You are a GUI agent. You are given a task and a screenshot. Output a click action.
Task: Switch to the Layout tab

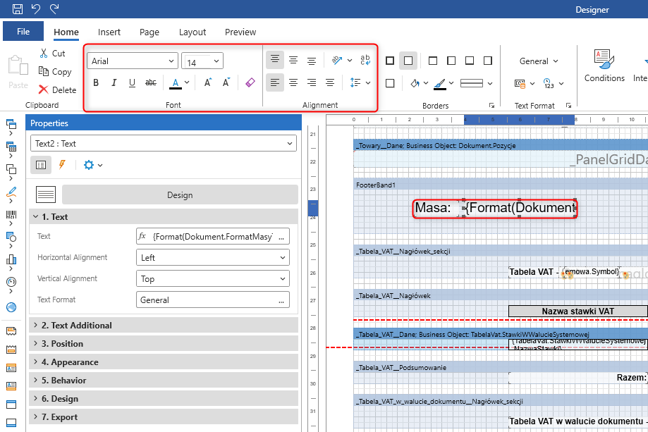coord(192,32)
